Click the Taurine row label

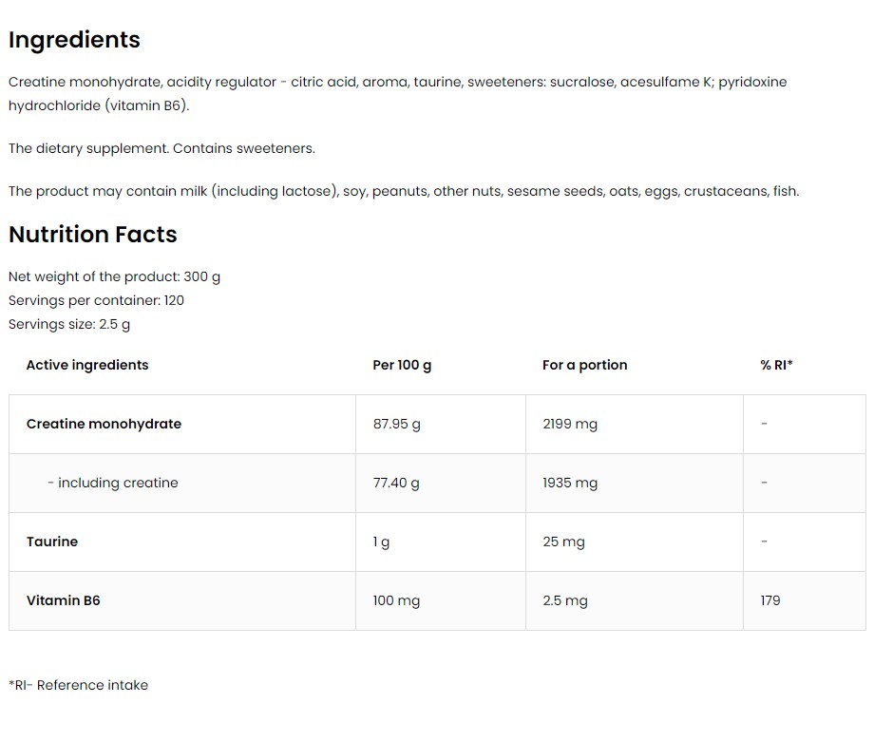(52, 541)
